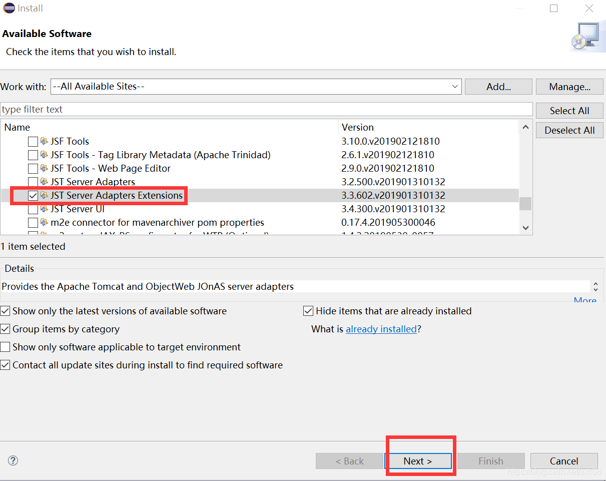Select version 3.4.300.v201901310132 cell
This screenshot has height=481, width=606.
coord(393,209)
